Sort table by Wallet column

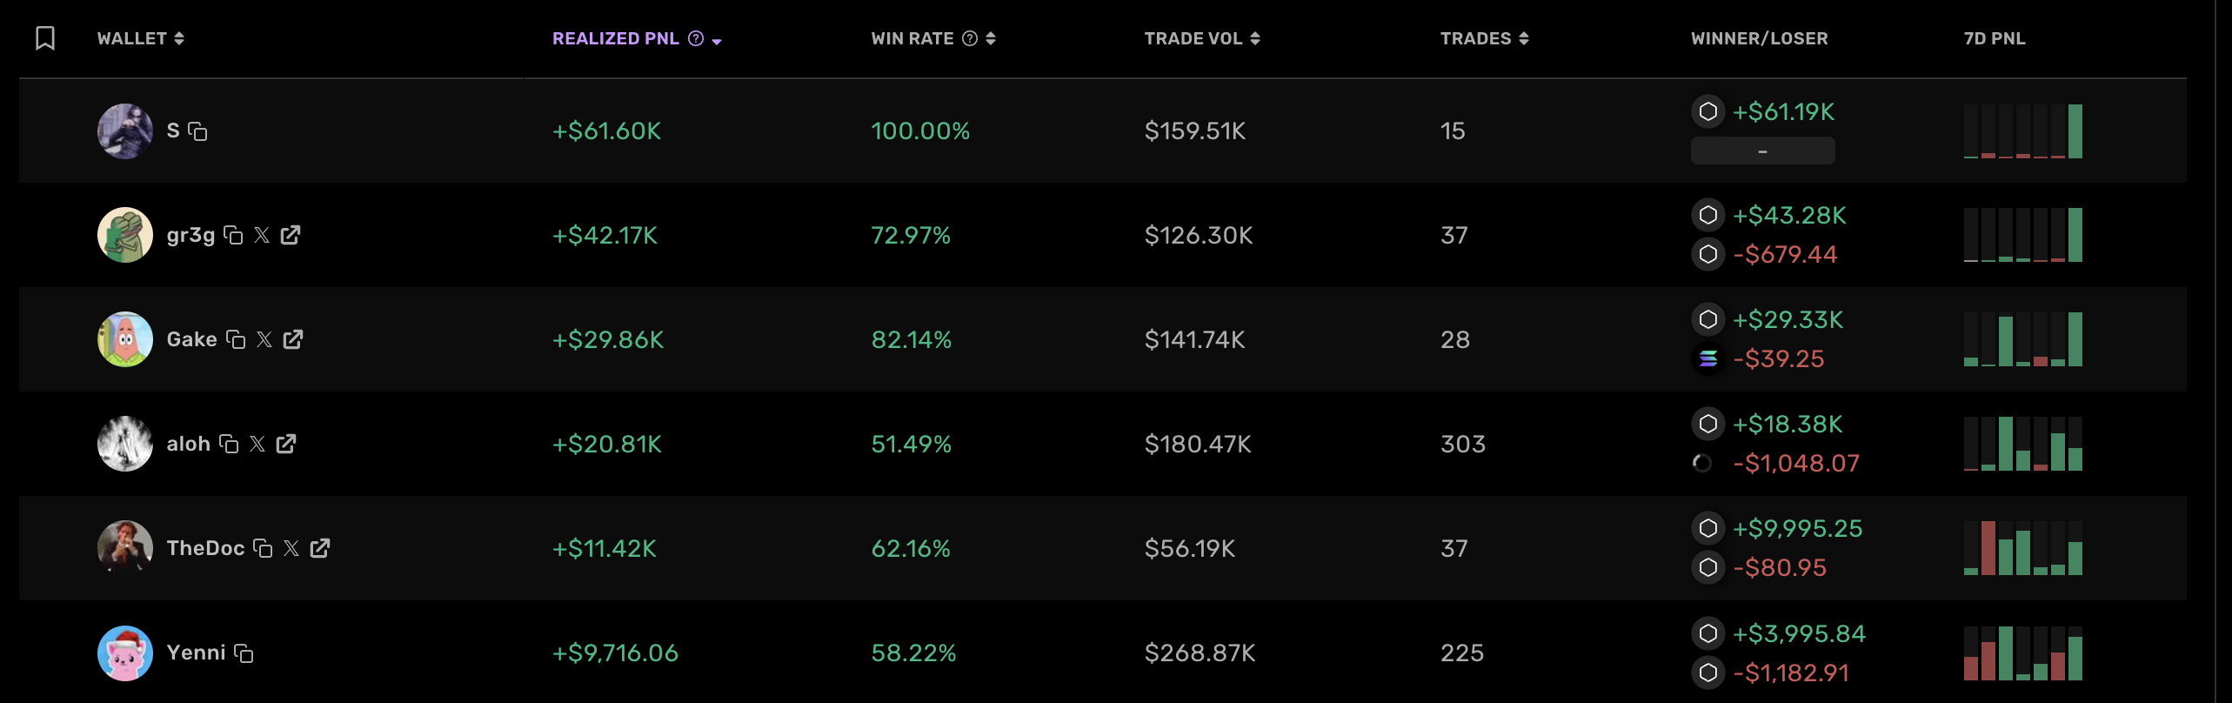179,38
